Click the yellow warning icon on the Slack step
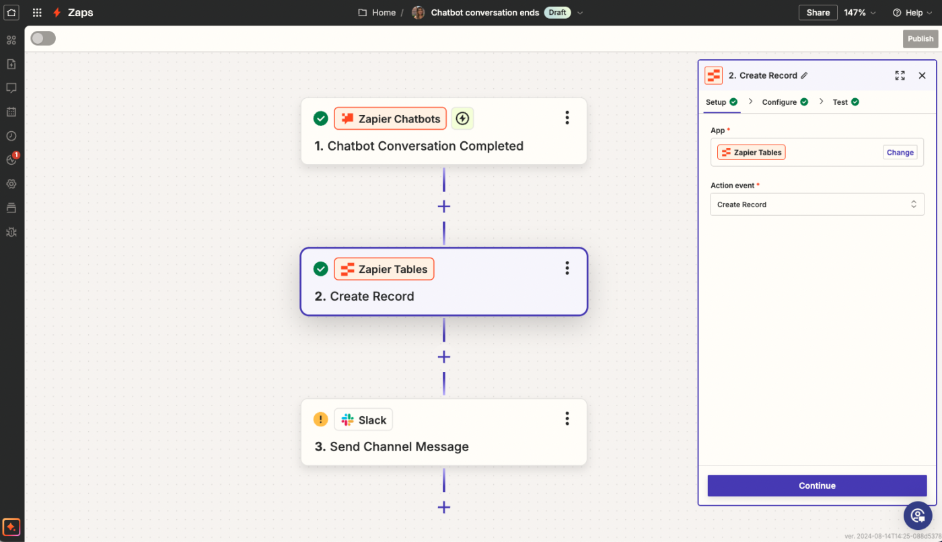Screen dimensions: 942x542 321,420
